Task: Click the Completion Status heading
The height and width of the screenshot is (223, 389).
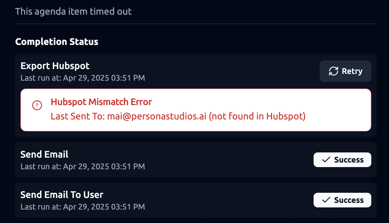Action: tap(57, 42)
